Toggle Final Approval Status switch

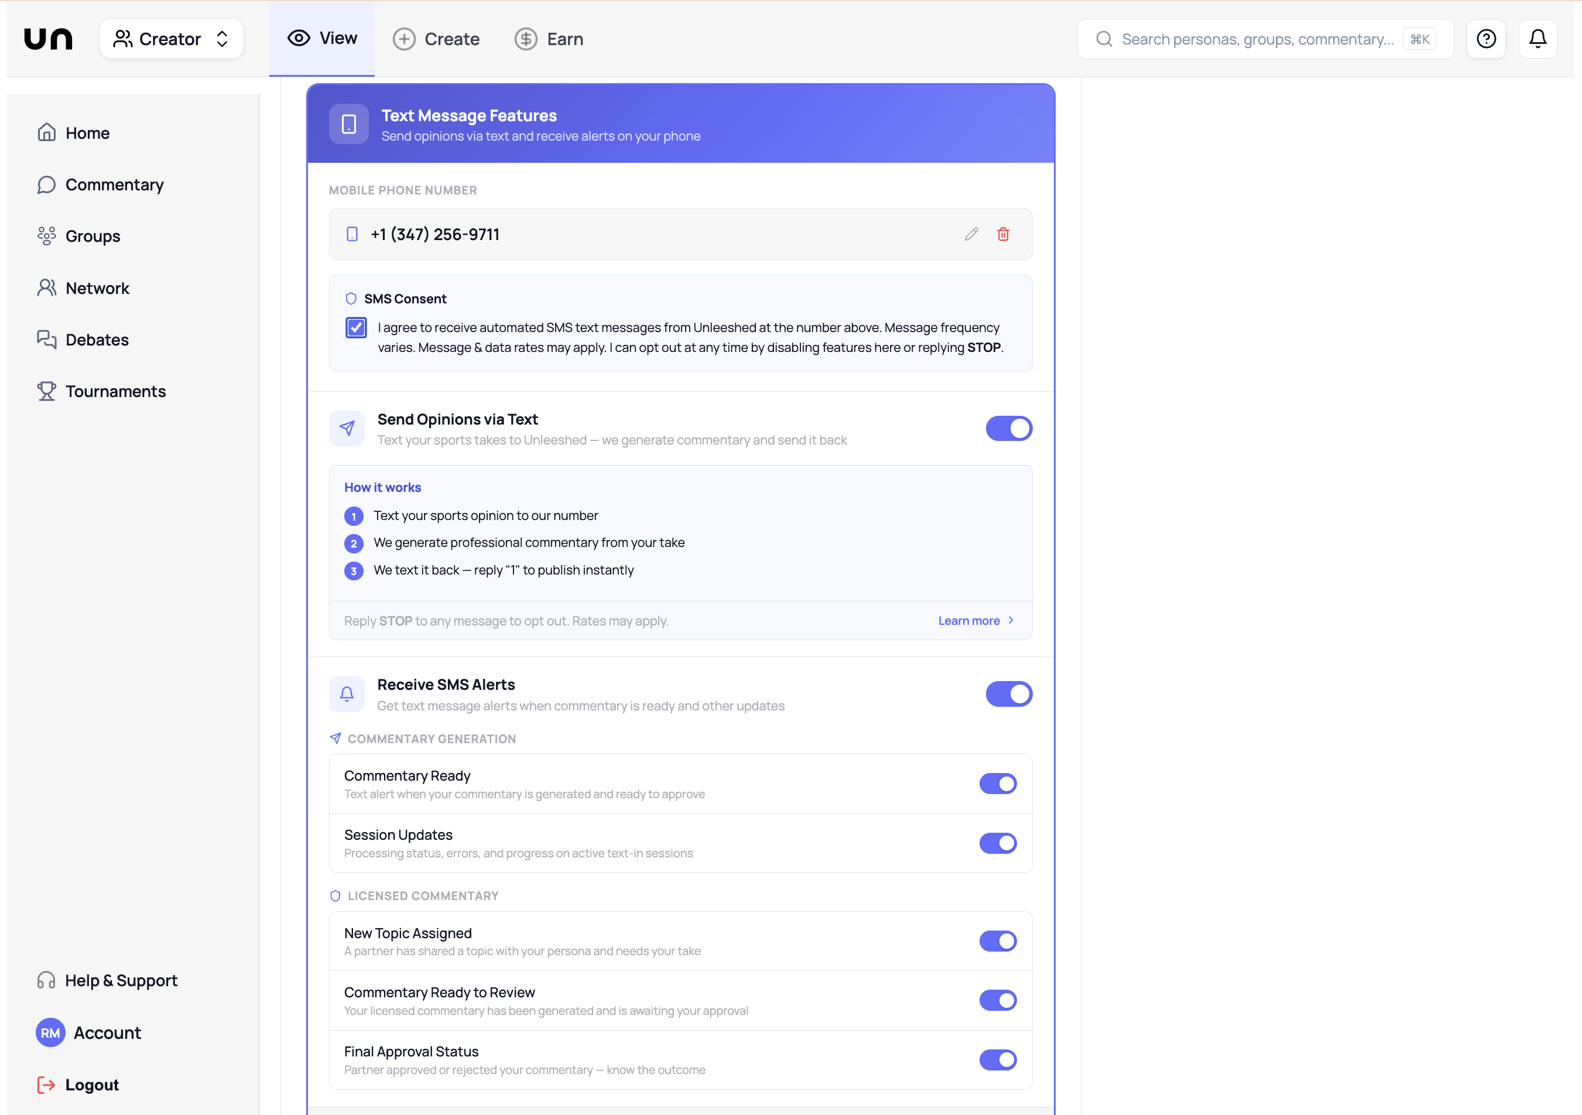997,1060
